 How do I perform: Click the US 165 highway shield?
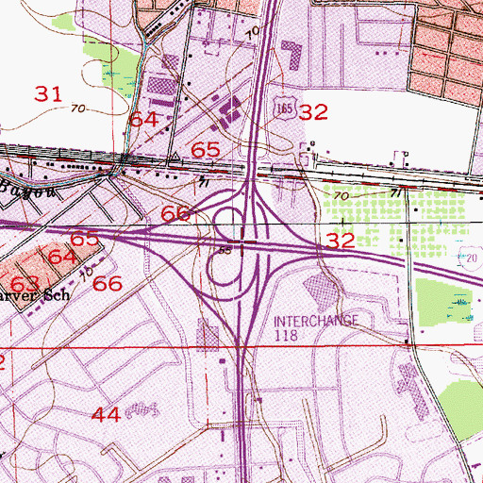285,108
